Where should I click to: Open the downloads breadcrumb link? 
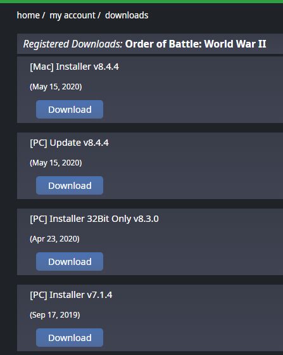coord(127,15)
